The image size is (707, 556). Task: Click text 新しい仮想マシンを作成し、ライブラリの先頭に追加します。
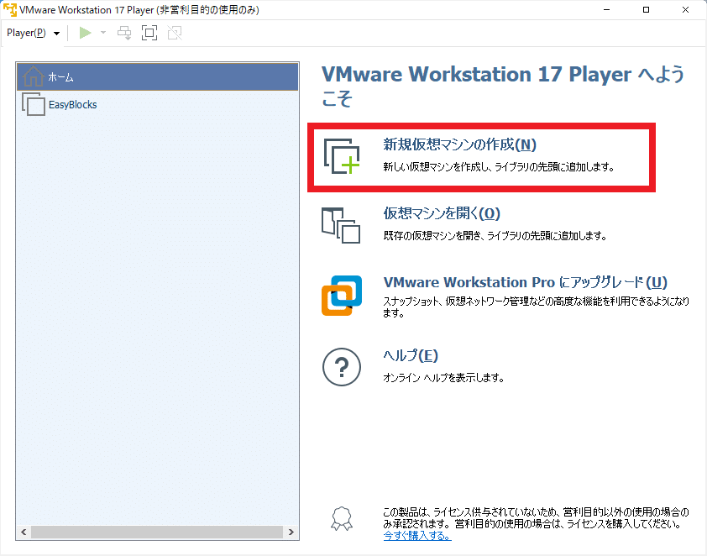499,167
